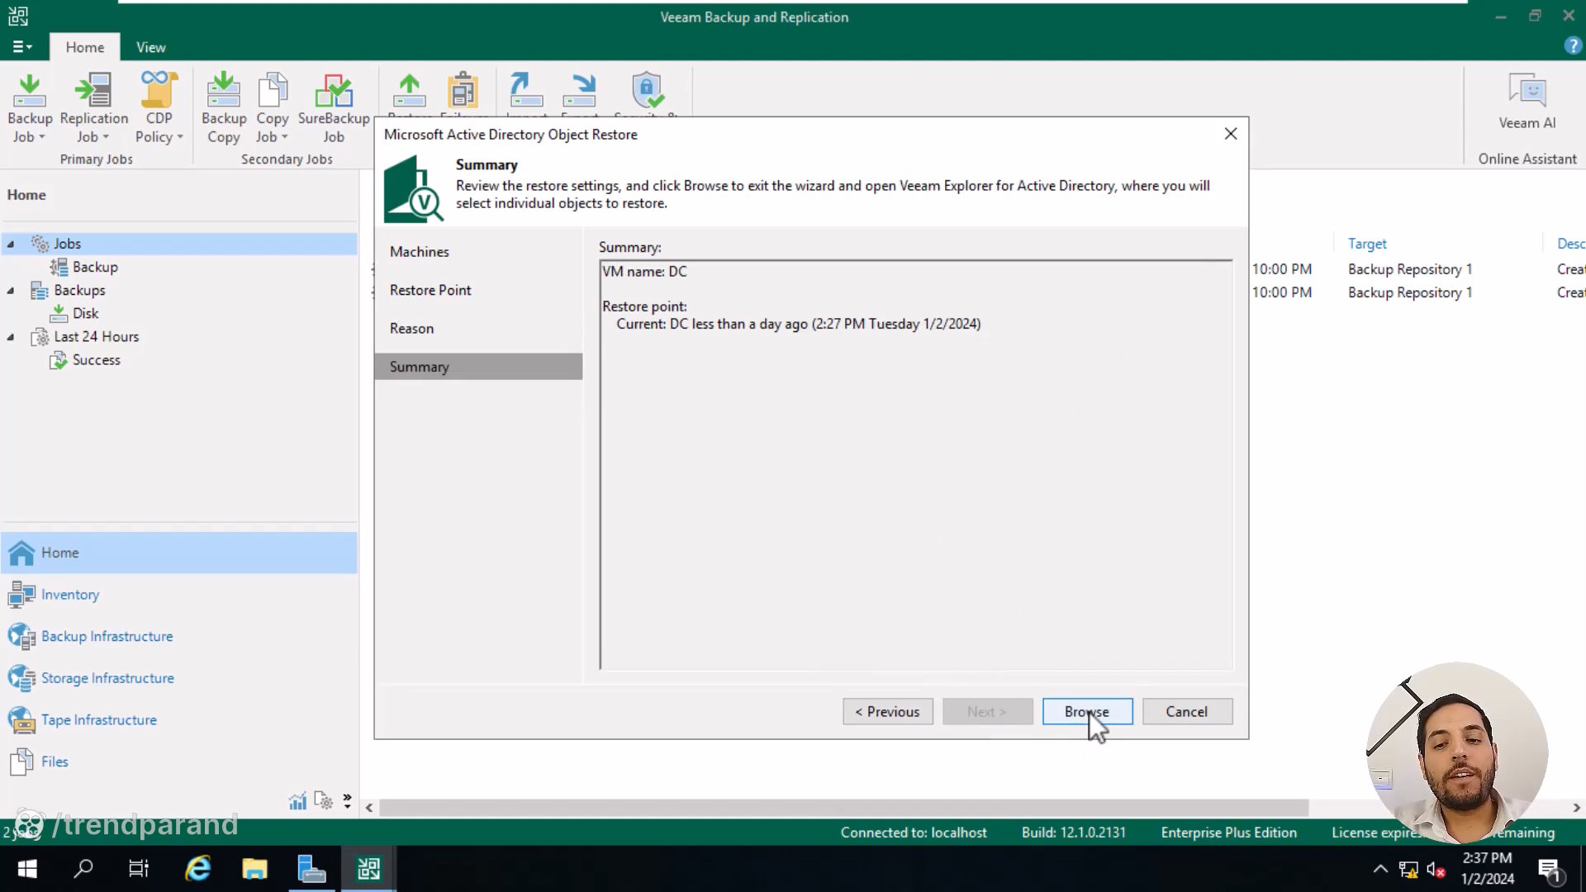Collapse the Jobs tree node
Image resolution: width=1586 pixels, height=892 pixels.
(x=11, y=244)
